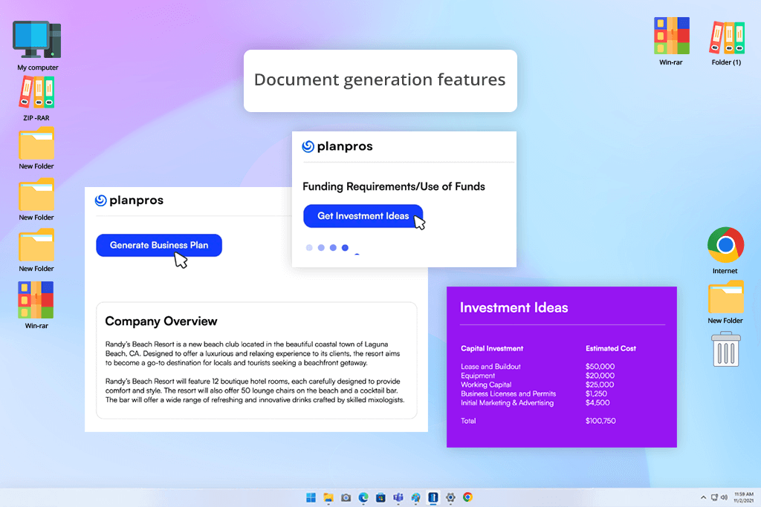The width and height of the screenshot is (761, 507).
Task: Click the paragraph starting 'Randy's Beach Resort is a new'
Action: pyautogui.click(x=253, y=353)
